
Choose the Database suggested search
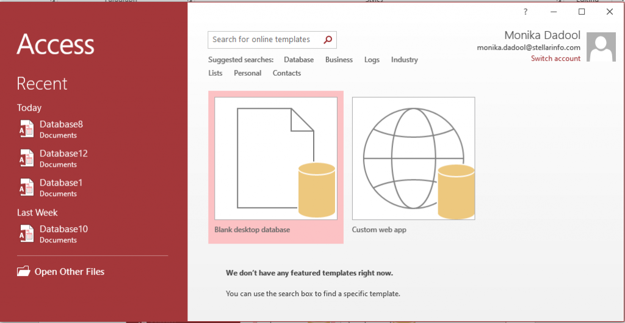click(298, 60)
